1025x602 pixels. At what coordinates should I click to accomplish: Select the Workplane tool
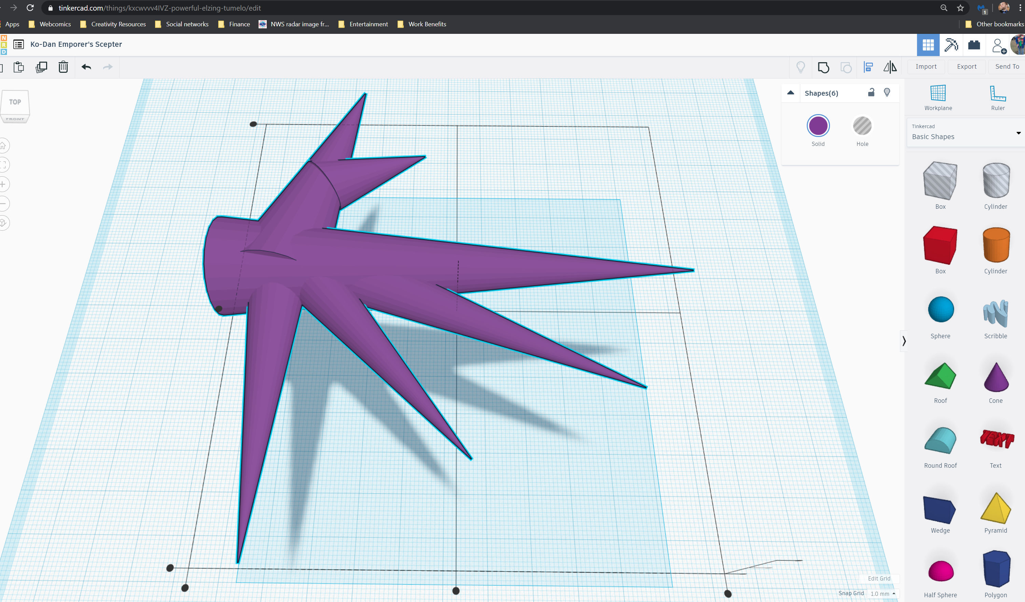click(x=938, y=98)
